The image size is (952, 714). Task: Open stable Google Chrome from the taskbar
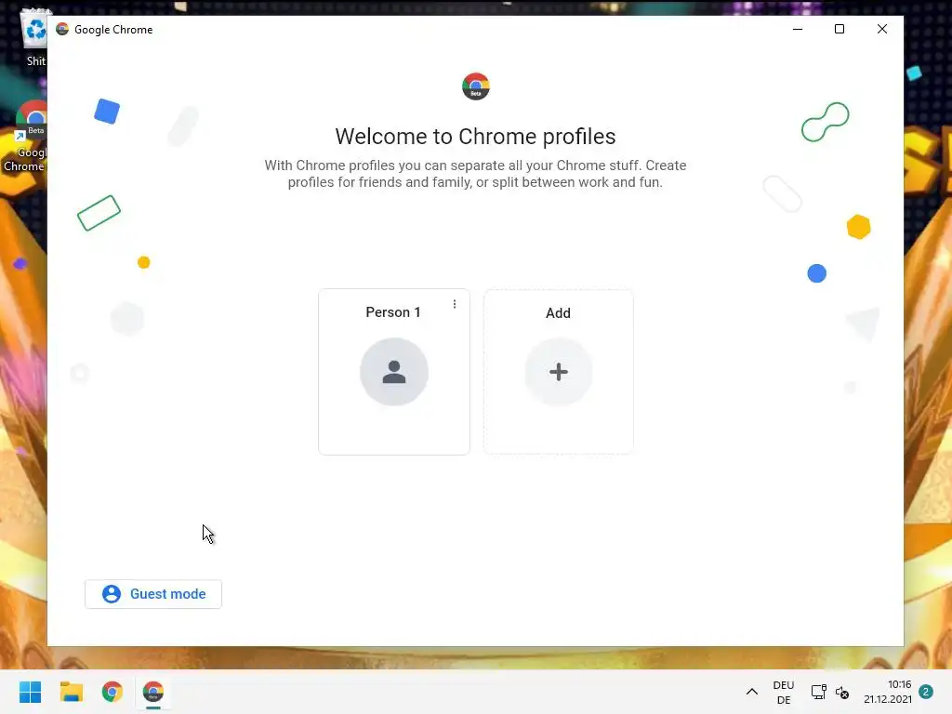(x=112, y=692)
